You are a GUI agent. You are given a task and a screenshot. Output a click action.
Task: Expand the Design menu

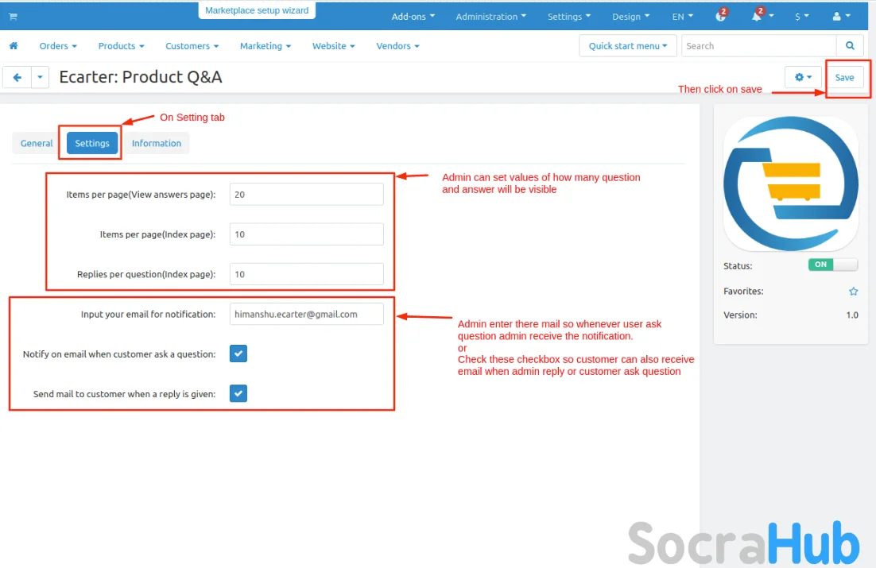click(630, 16)
